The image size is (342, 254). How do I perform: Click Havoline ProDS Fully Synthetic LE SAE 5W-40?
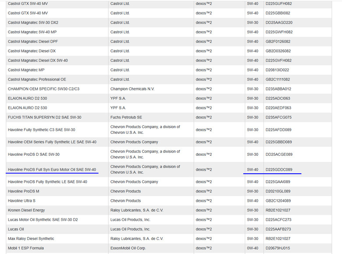tap(47, 182)
